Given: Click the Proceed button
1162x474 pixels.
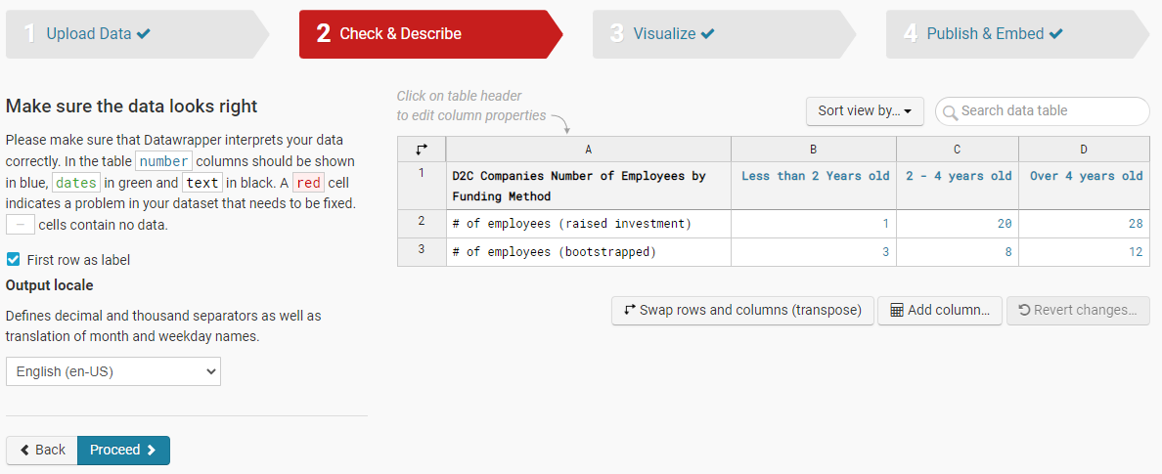Looking at the screenshot, I should (124, 451).
